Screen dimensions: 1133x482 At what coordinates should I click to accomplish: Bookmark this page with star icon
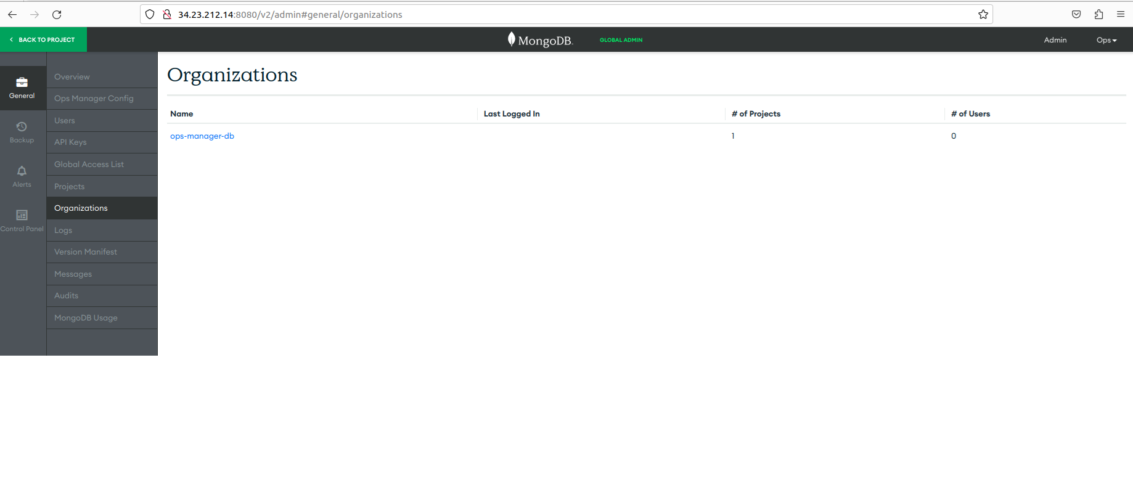point(983,15)
